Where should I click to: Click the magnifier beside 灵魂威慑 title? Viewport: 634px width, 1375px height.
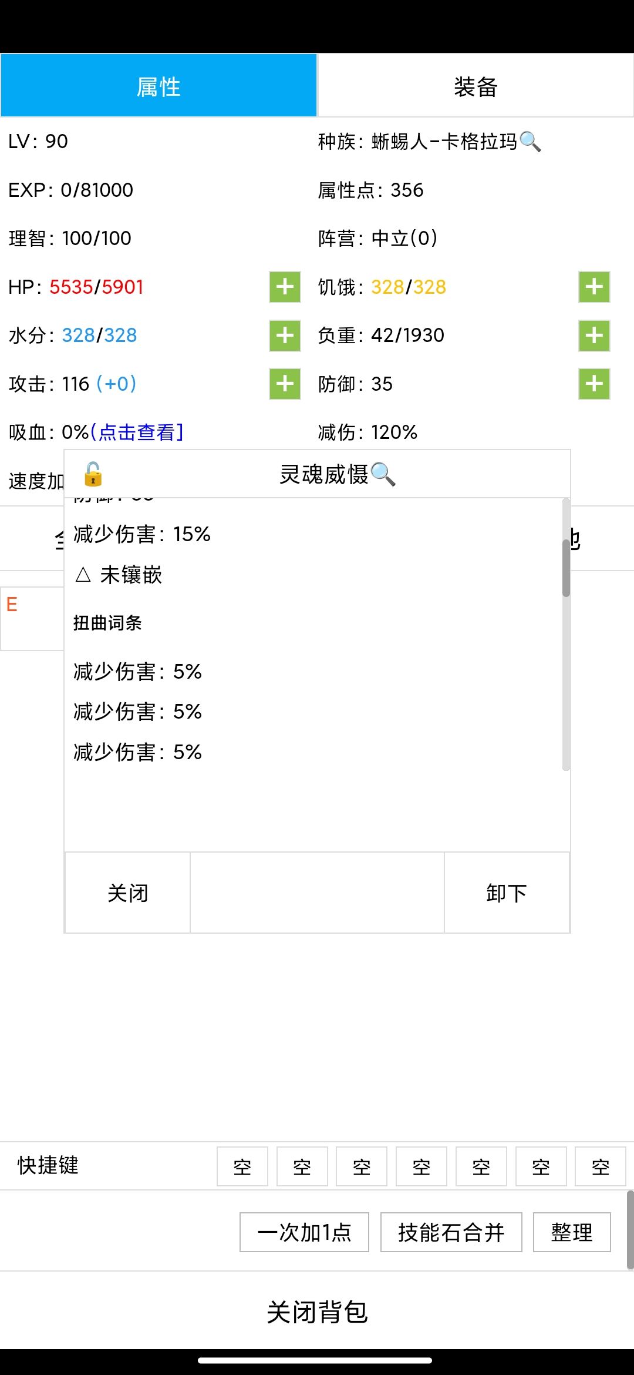tap(383, 474)
